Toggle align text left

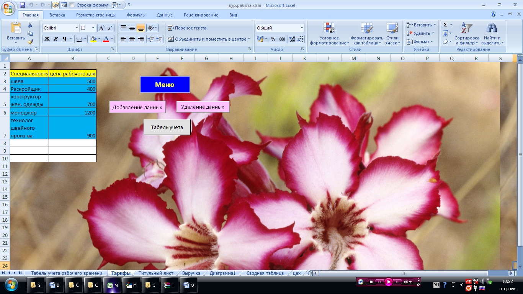point(123,39)
